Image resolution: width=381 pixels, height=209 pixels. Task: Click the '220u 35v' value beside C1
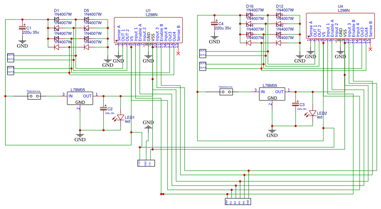31,32
